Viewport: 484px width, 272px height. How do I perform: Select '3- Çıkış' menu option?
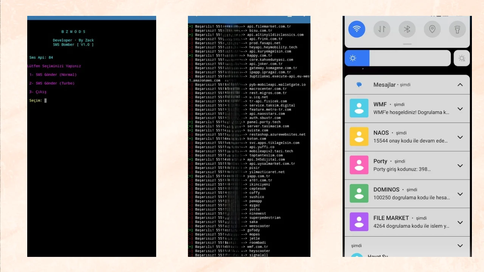tap(38, 92)
